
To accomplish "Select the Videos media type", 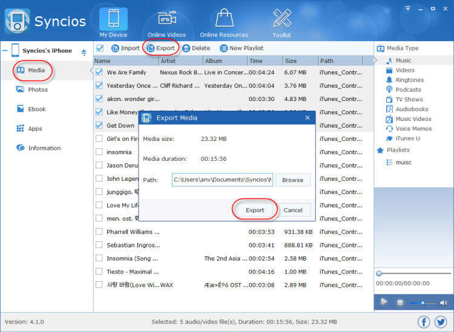I will tap(400, 70).
